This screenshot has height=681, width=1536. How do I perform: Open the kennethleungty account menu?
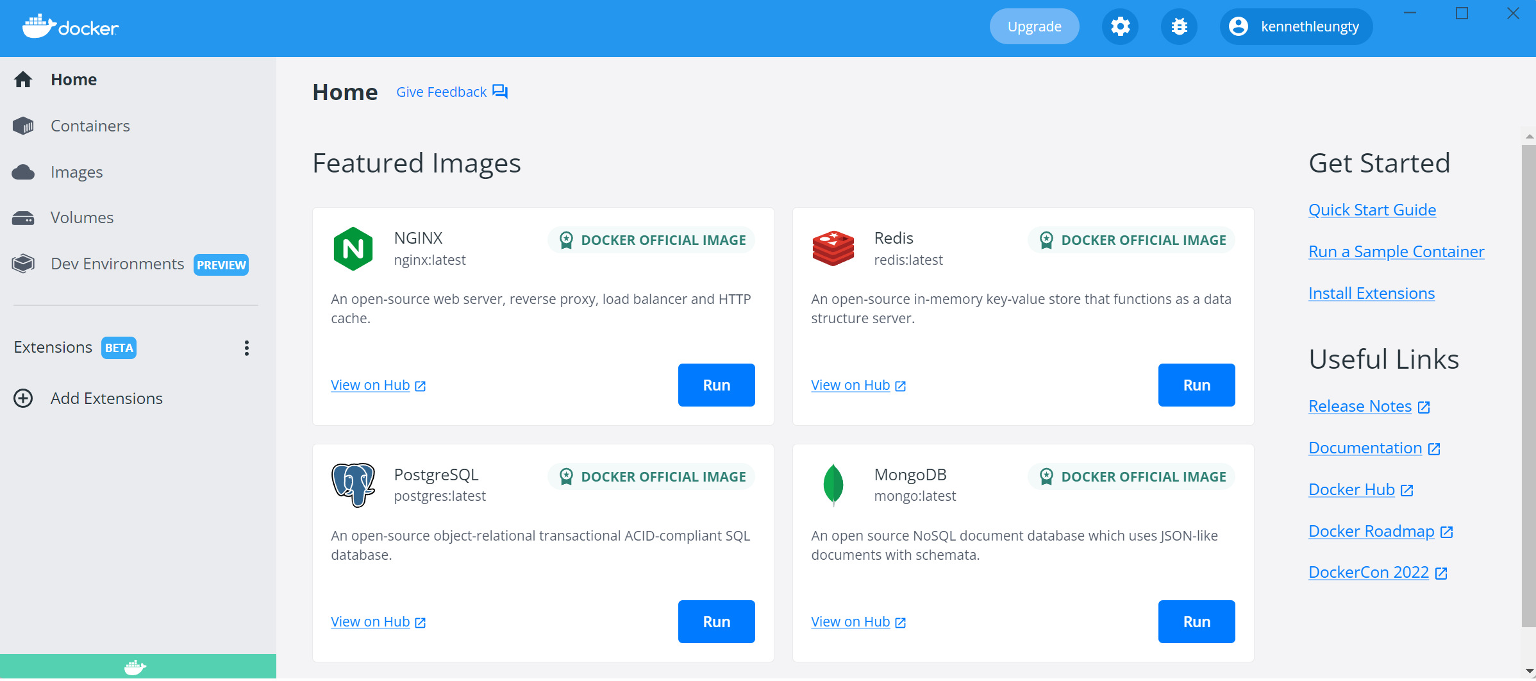pyautogui.click(x=1296, y=27)
